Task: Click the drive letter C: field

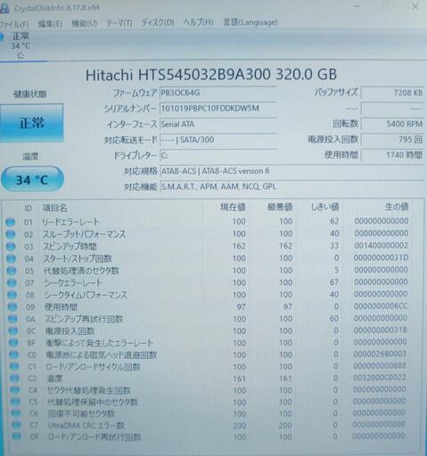Action: click(218, 155)
